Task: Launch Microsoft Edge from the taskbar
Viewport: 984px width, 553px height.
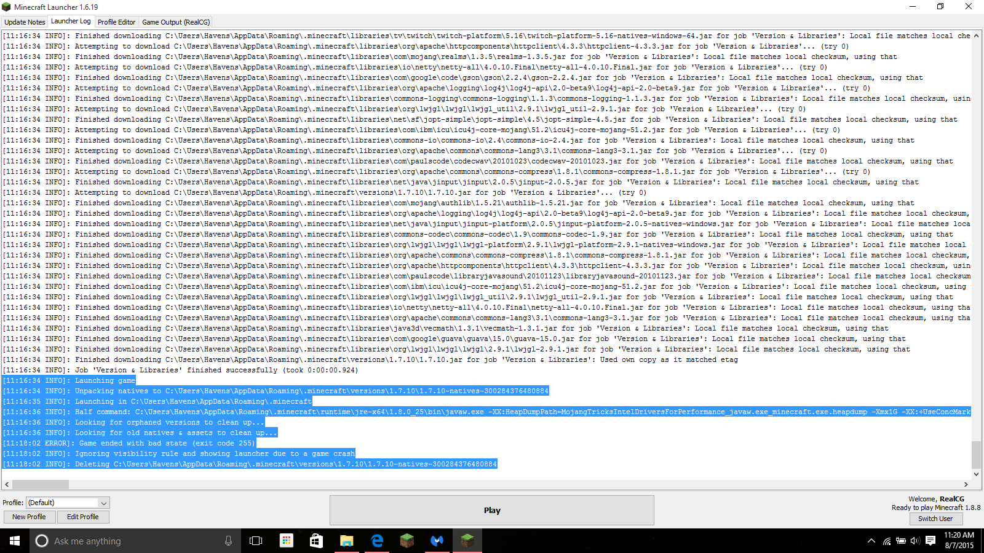Action: [x=377, y=541]
